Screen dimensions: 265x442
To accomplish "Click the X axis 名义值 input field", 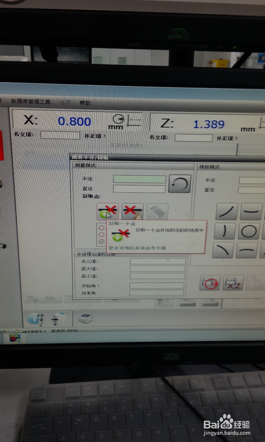I will point(60,135).
